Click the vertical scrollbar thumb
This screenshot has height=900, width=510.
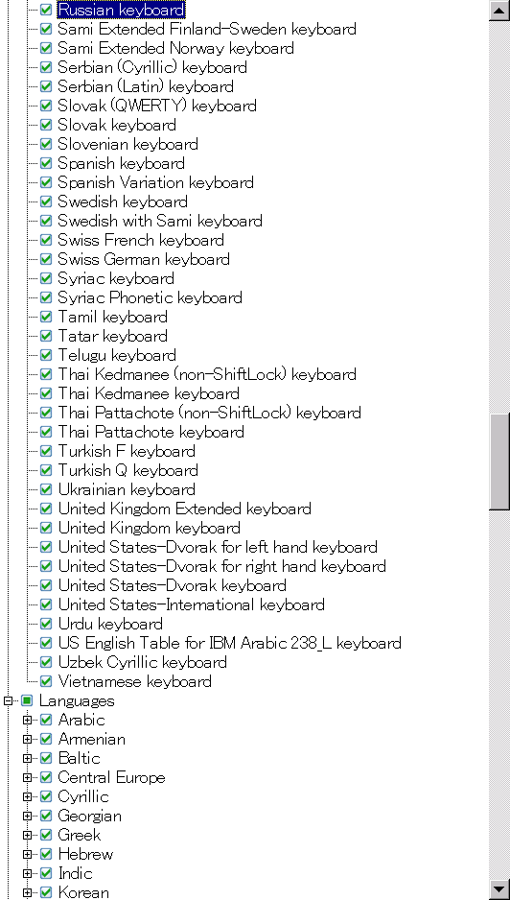click(499, 460)
